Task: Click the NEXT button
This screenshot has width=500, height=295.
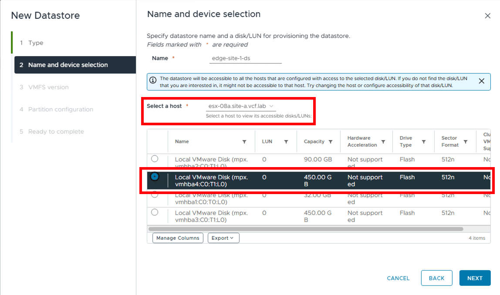Action: pos(475,278)
